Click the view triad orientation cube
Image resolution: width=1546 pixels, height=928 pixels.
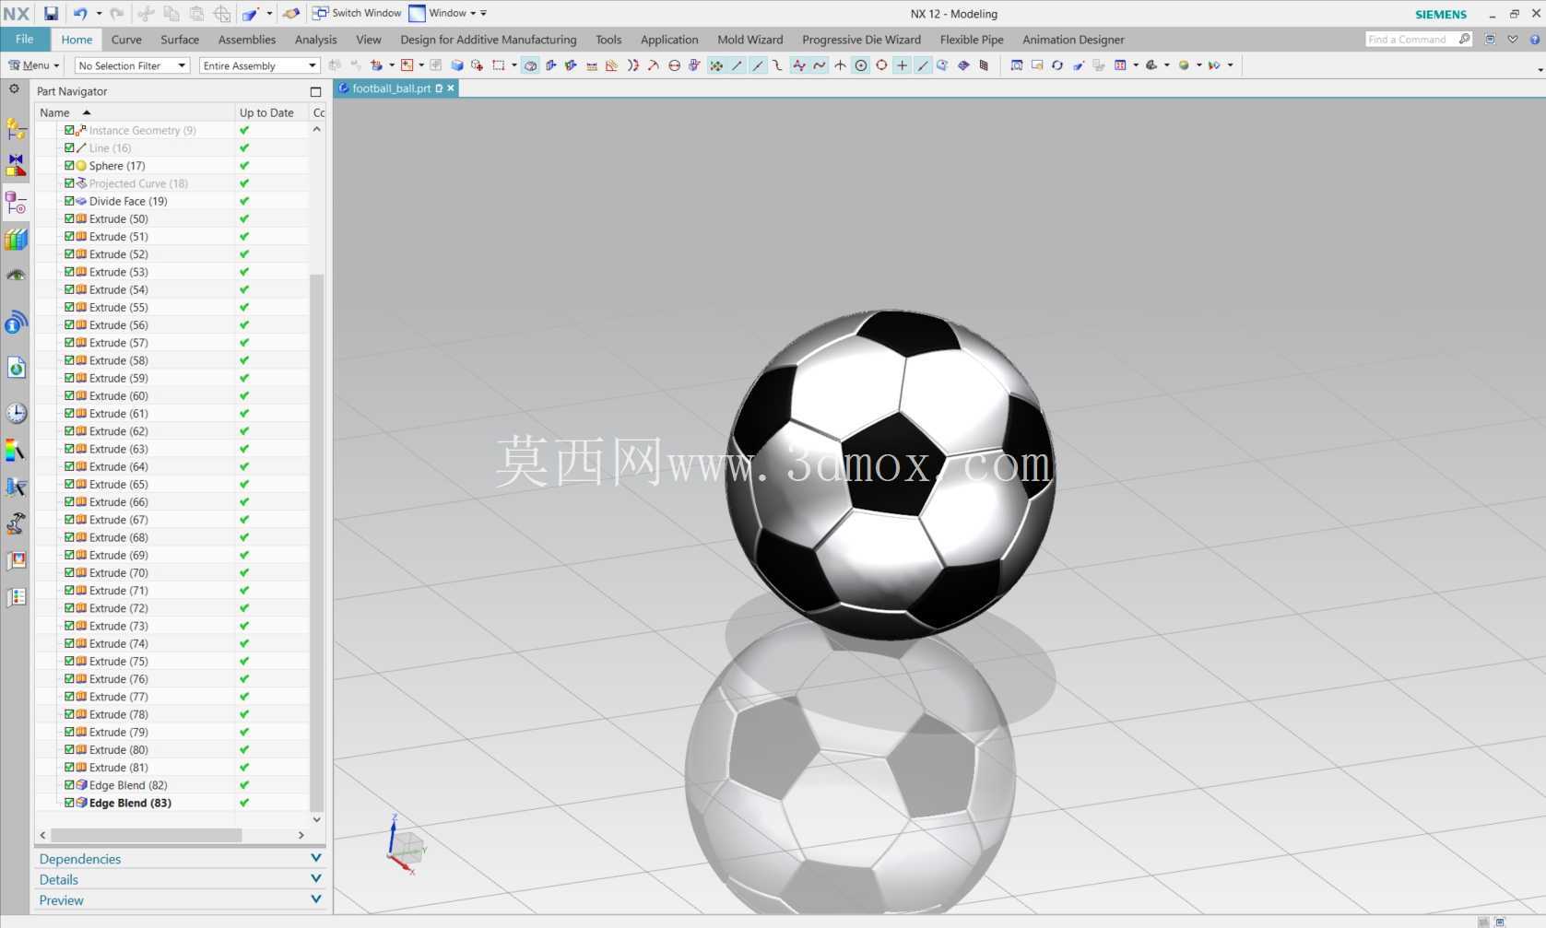point(407,846)
